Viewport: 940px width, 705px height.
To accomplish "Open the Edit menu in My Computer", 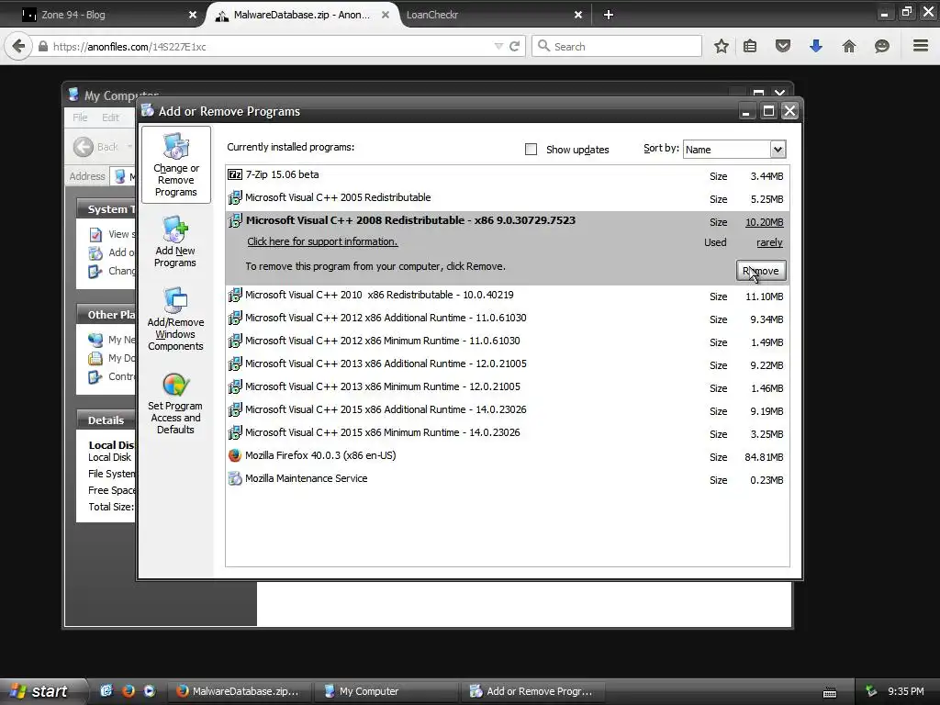I will pyautogui.click(x=110, y=117).
